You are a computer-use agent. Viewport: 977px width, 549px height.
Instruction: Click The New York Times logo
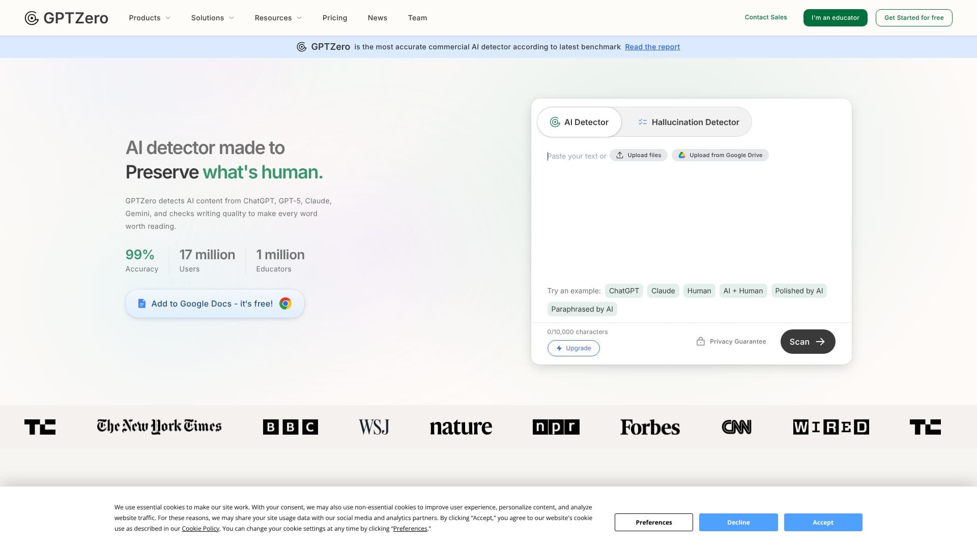159,426
